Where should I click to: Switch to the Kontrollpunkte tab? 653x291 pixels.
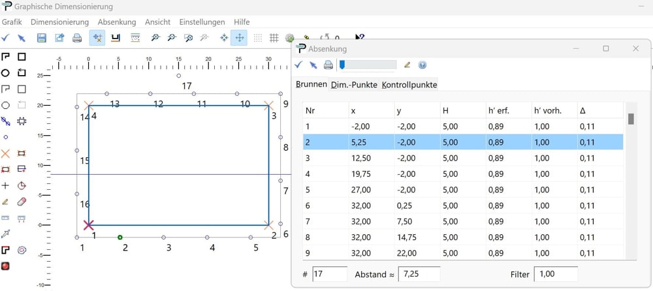409,85
